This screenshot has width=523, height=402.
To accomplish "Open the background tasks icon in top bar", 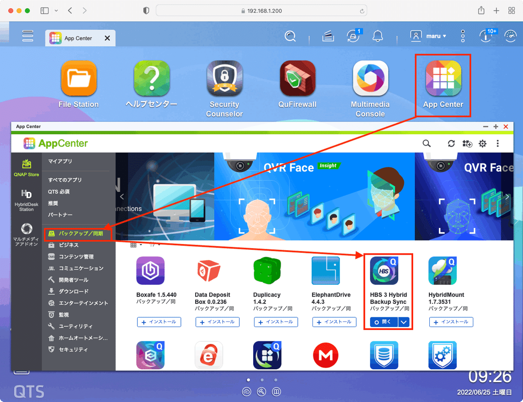I will [328, 37].
